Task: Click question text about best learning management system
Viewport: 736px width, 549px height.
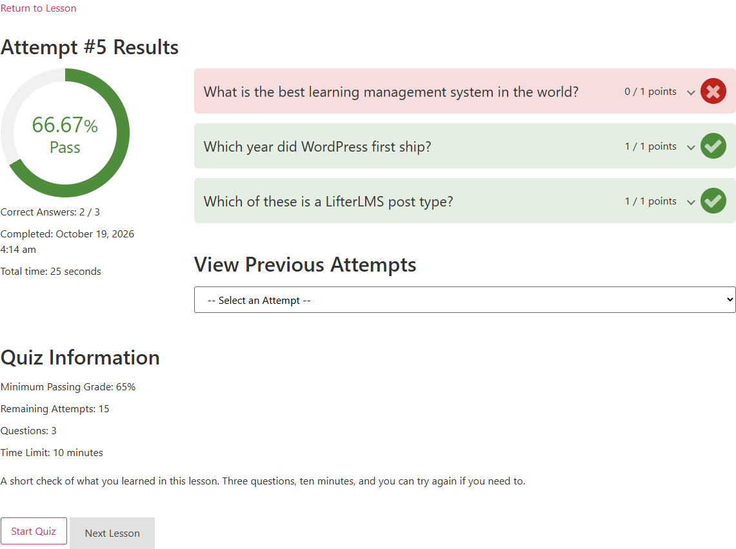Action: 391,92
